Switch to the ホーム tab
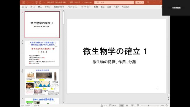190x107 pixels. click(33, 7)
